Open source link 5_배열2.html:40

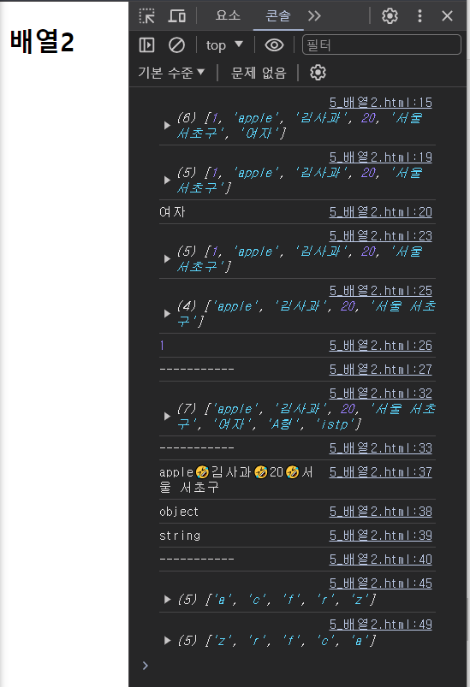(381, 560)
